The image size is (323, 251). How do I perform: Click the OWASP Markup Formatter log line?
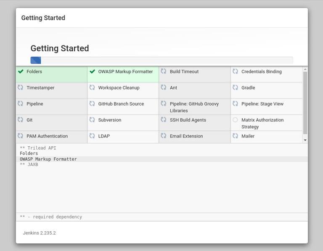point(48,159)
